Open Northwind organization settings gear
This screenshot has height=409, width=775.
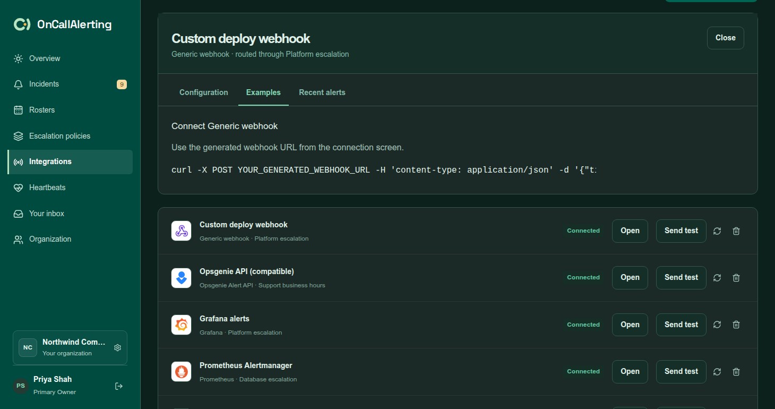coord(118,347)
